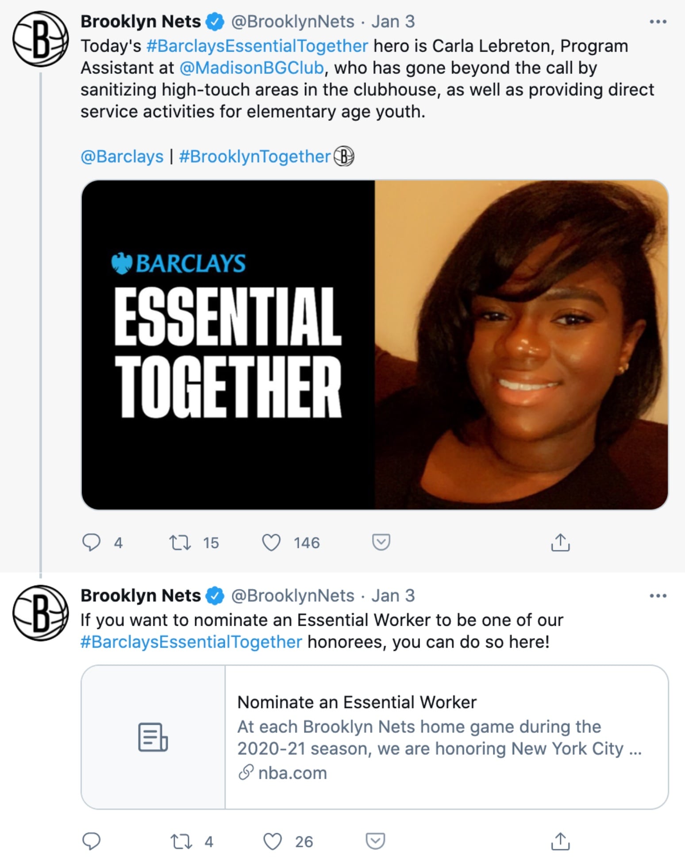Open Brooklyn Nets avatar on second tweet

coord(40,613)
